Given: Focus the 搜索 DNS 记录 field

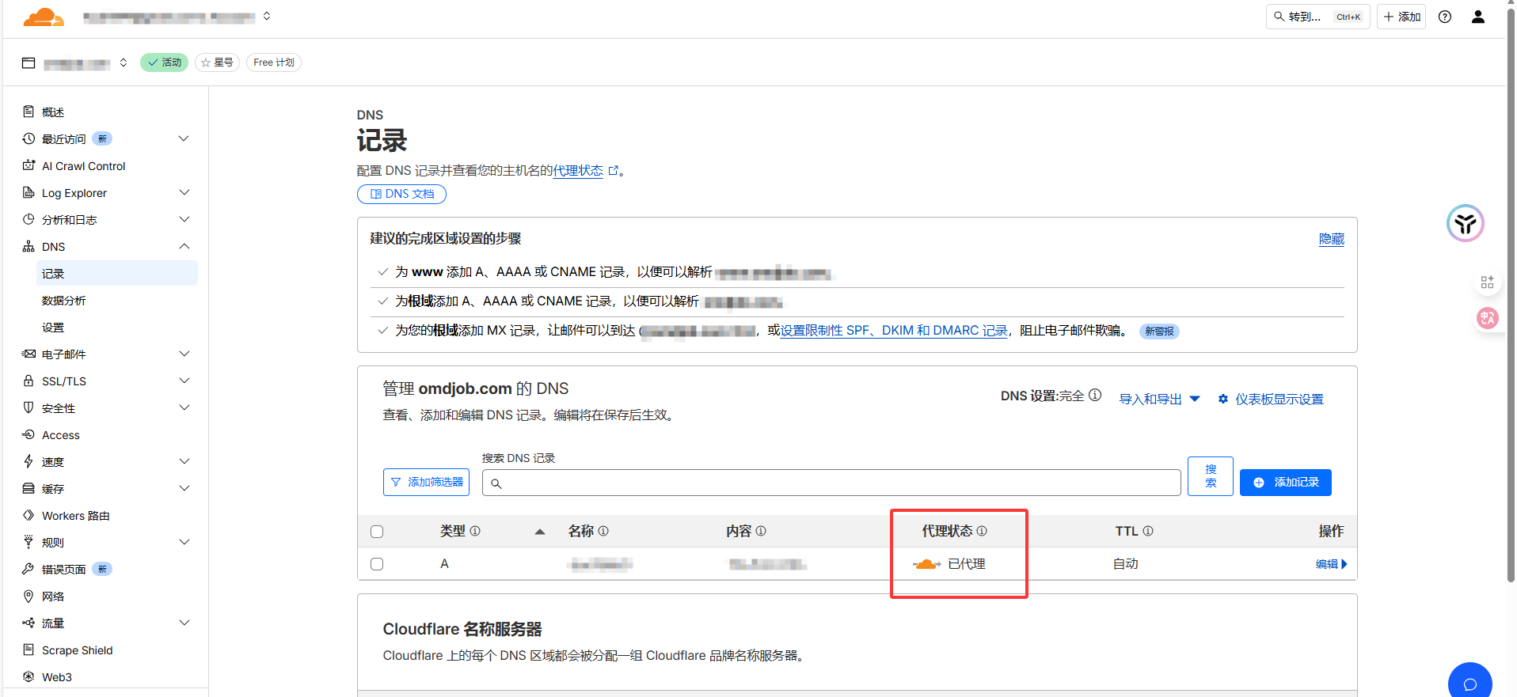Looking at the screenshot, I should click(831, 483).
